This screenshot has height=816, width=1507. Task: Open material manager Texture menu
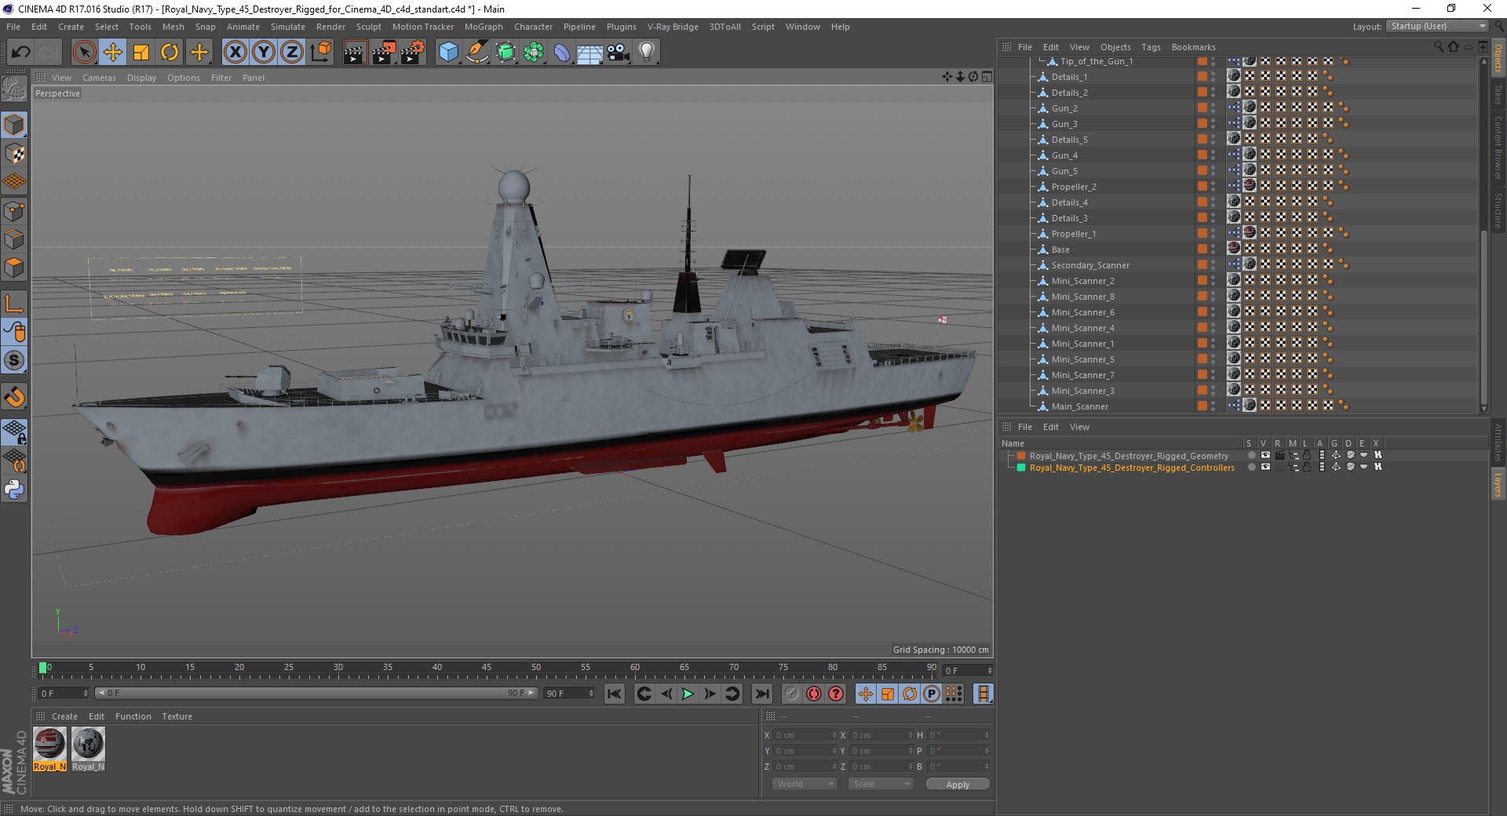(x=177, y=716)
